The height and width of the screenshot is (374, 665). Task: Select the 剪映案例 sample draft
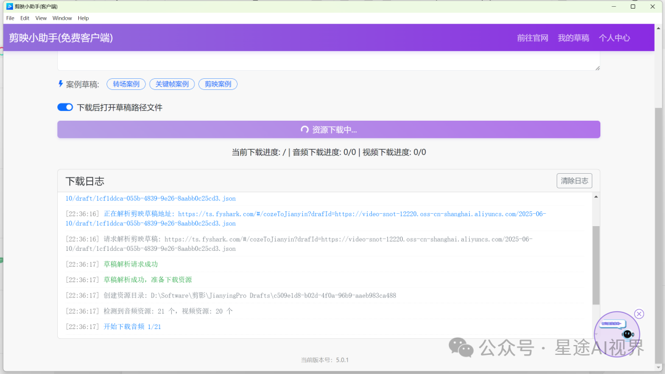point(218,84)
